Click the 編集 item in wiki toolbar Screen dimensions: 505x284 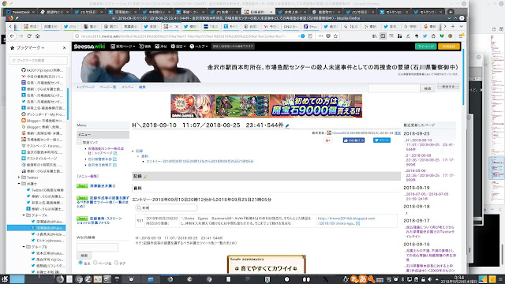pyautogui.click(x=145, y=47)
